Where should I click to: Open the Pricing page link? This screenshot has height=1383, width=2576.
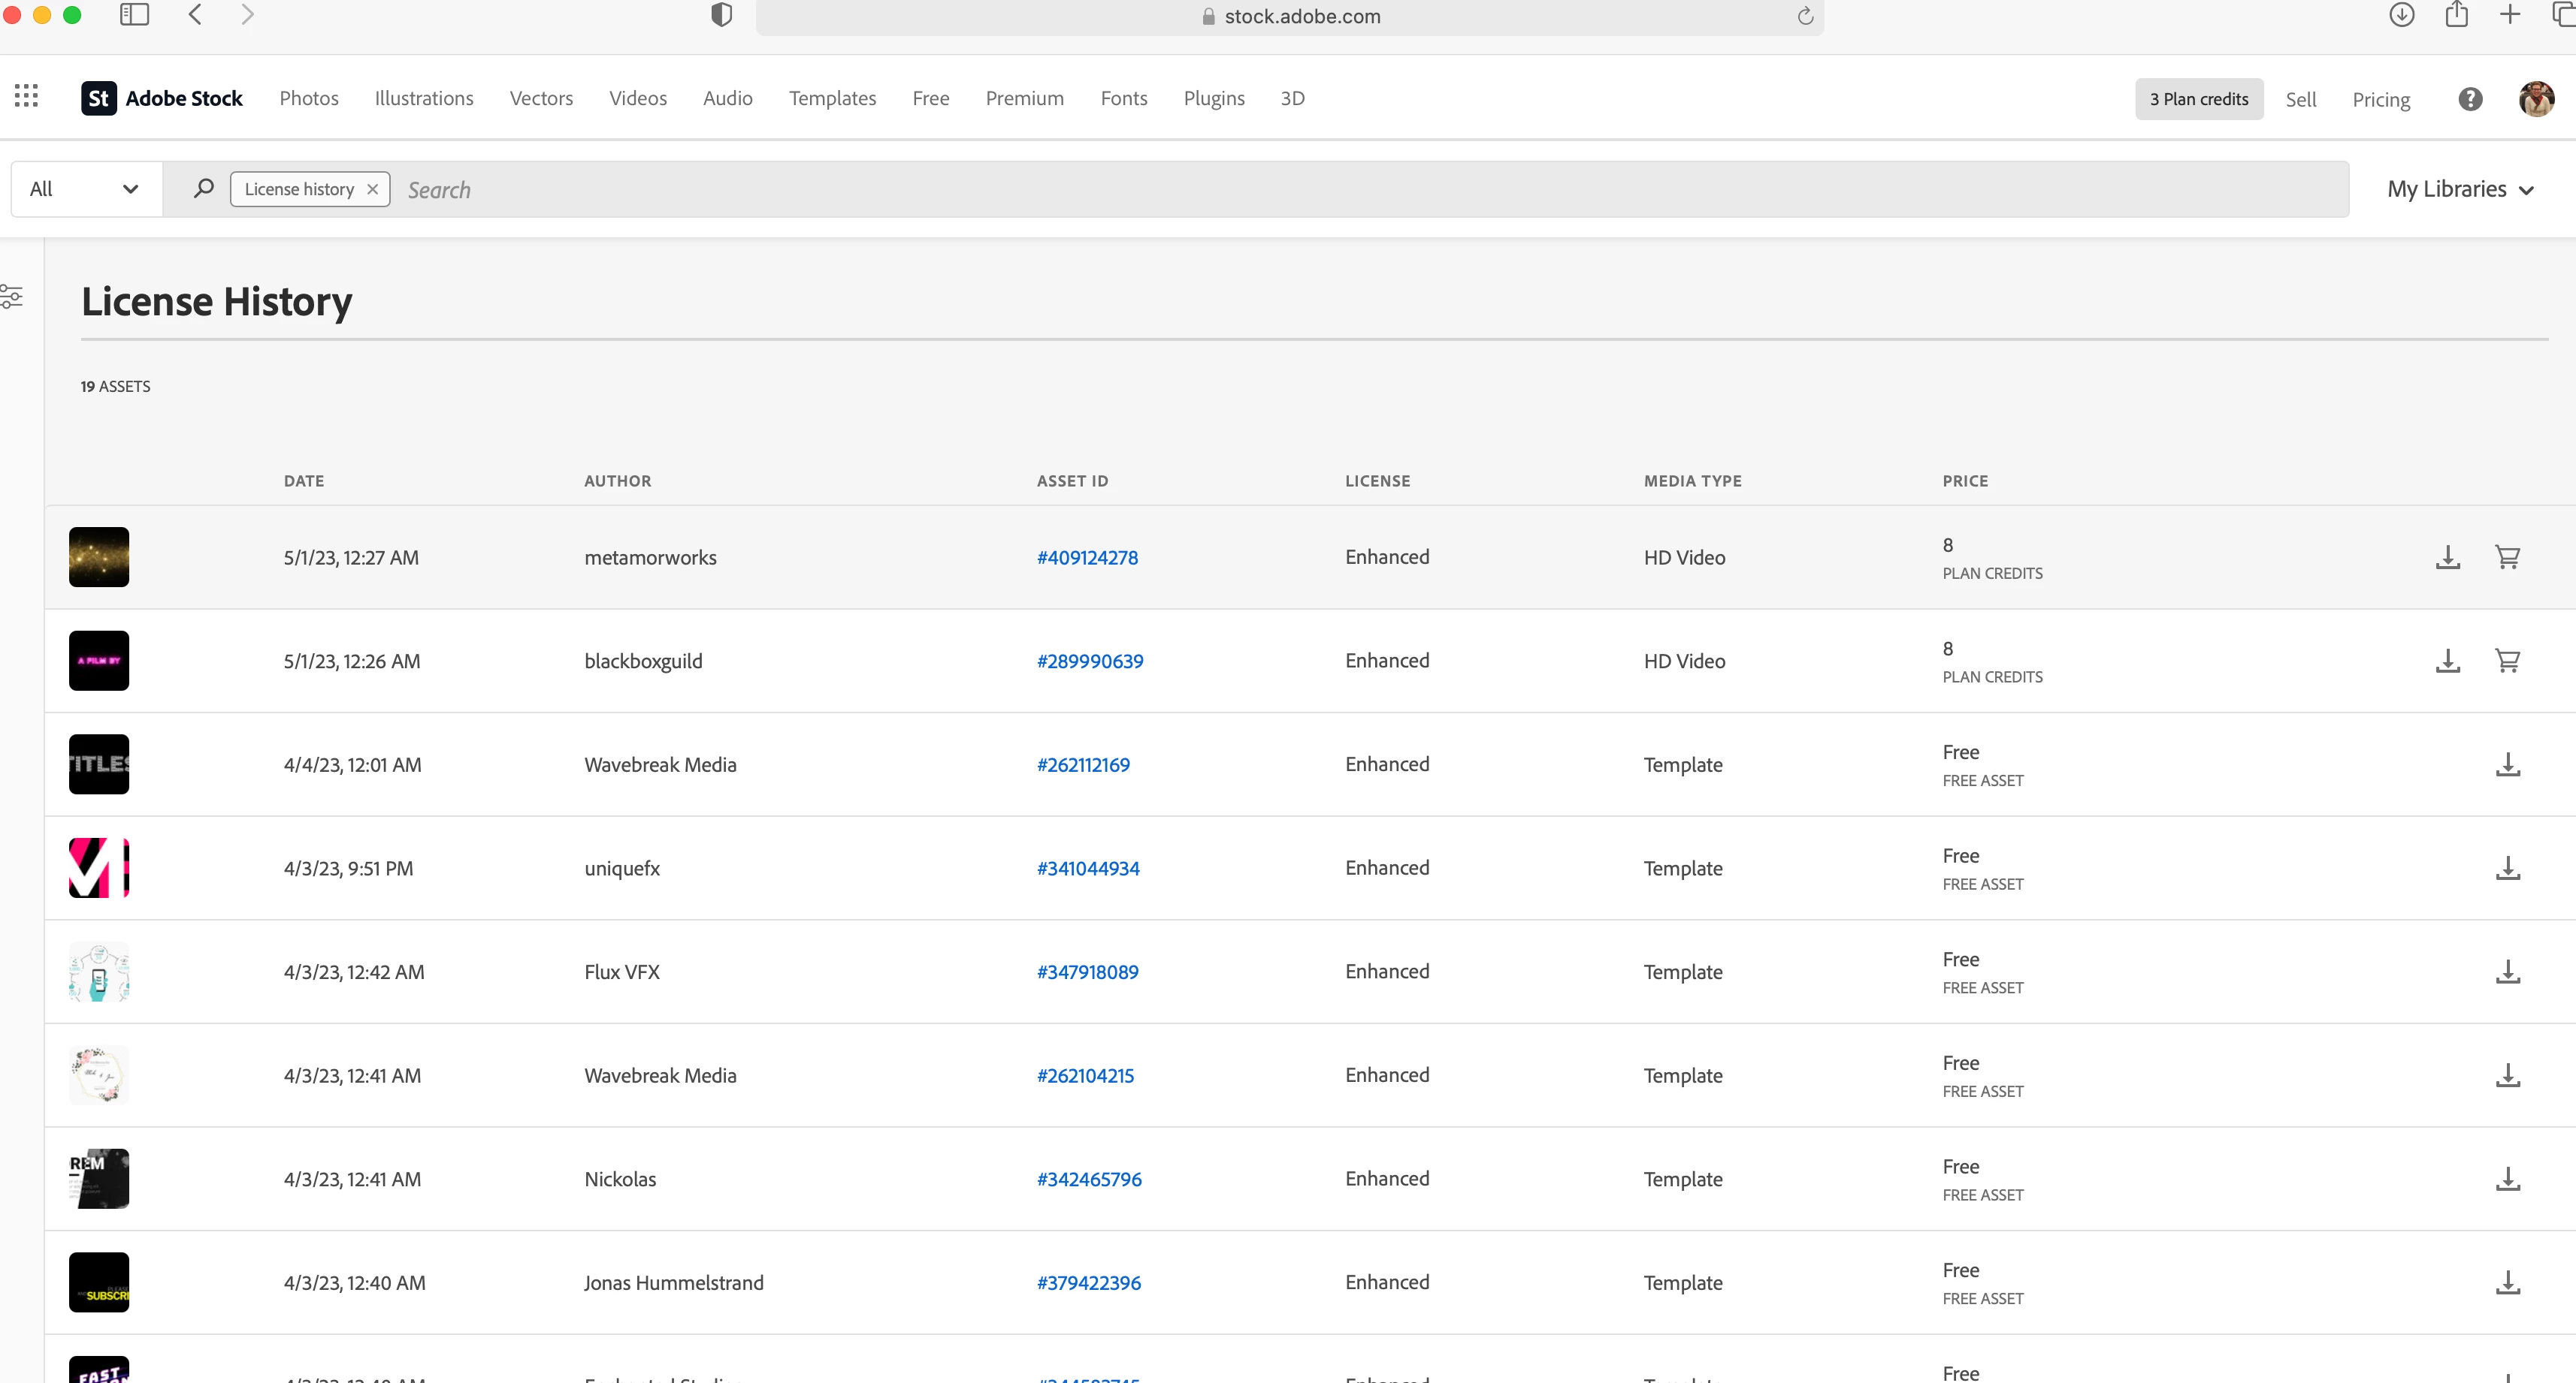2380,99
